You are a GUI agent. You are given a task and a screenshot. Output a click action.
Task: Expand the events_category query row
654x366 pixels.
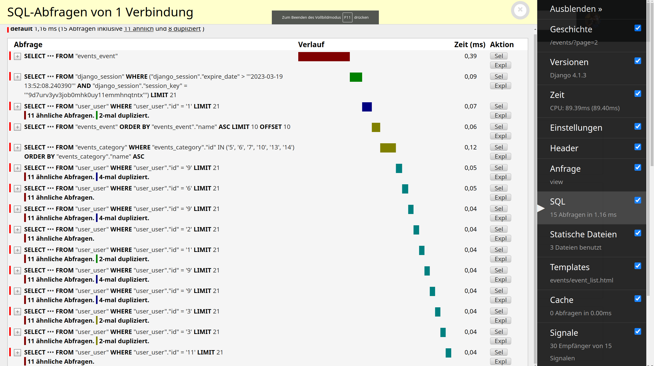pyautogui.click(x=17, y=148)
